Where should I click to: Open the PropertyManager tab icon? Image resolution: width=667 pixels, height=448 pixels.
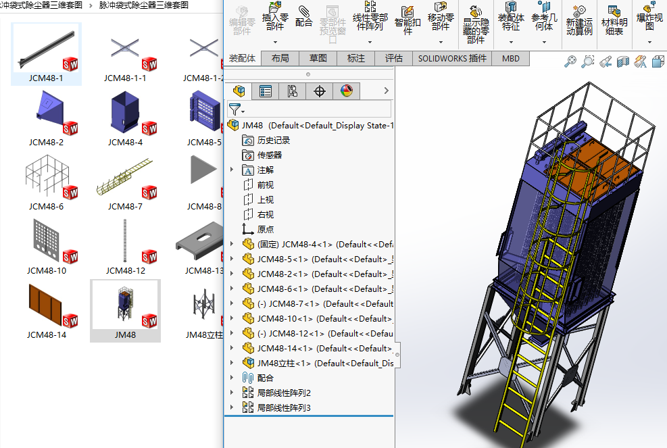pyautogui.click(x=266, y=91)
